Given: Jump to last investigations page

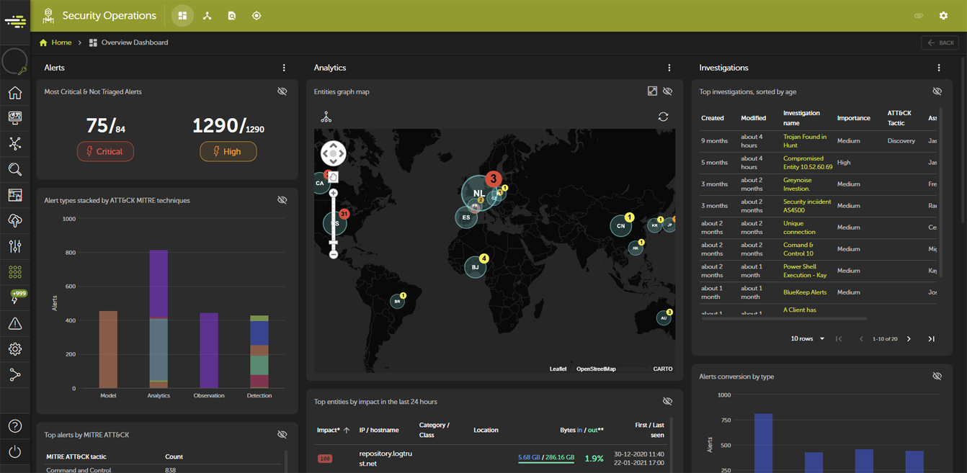Looking at the screenshot, I should click(x=931, y=339).
